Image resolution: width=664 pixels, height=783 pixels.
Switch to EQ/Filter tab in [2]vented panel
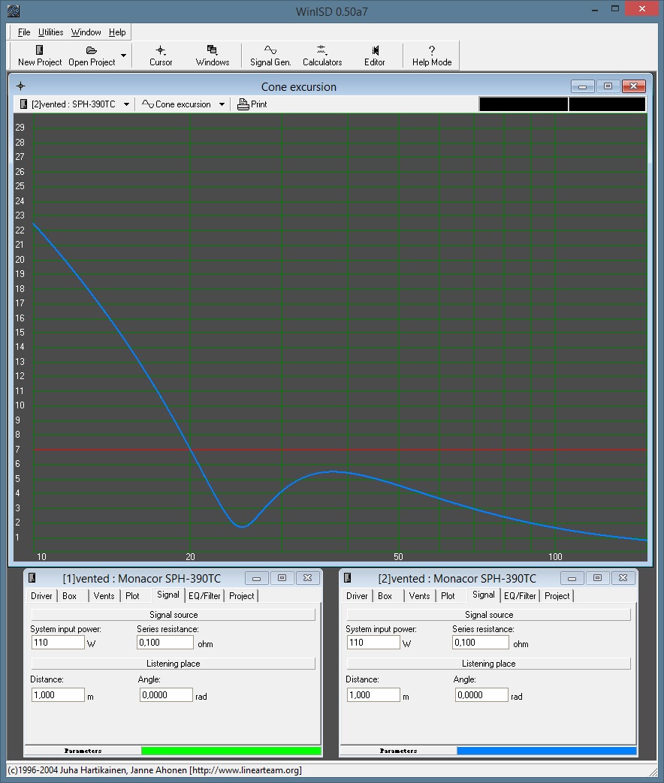[x=520, y=596]
